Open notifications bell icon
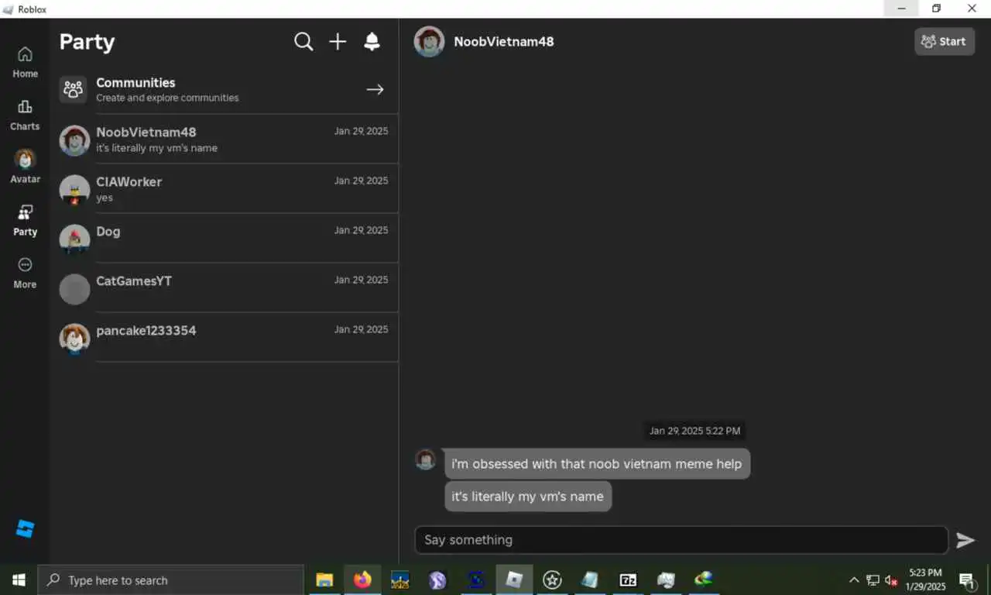991x595 pixels. 372,42
